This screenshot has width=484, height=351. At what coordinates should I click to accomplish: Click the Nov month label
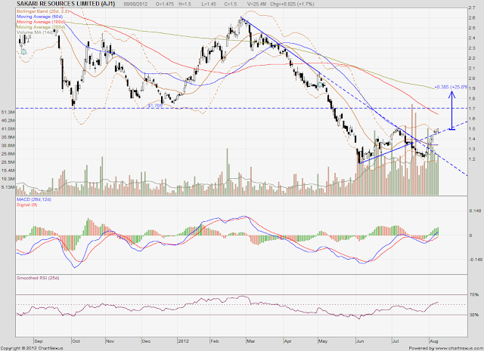tap(110, 341)
